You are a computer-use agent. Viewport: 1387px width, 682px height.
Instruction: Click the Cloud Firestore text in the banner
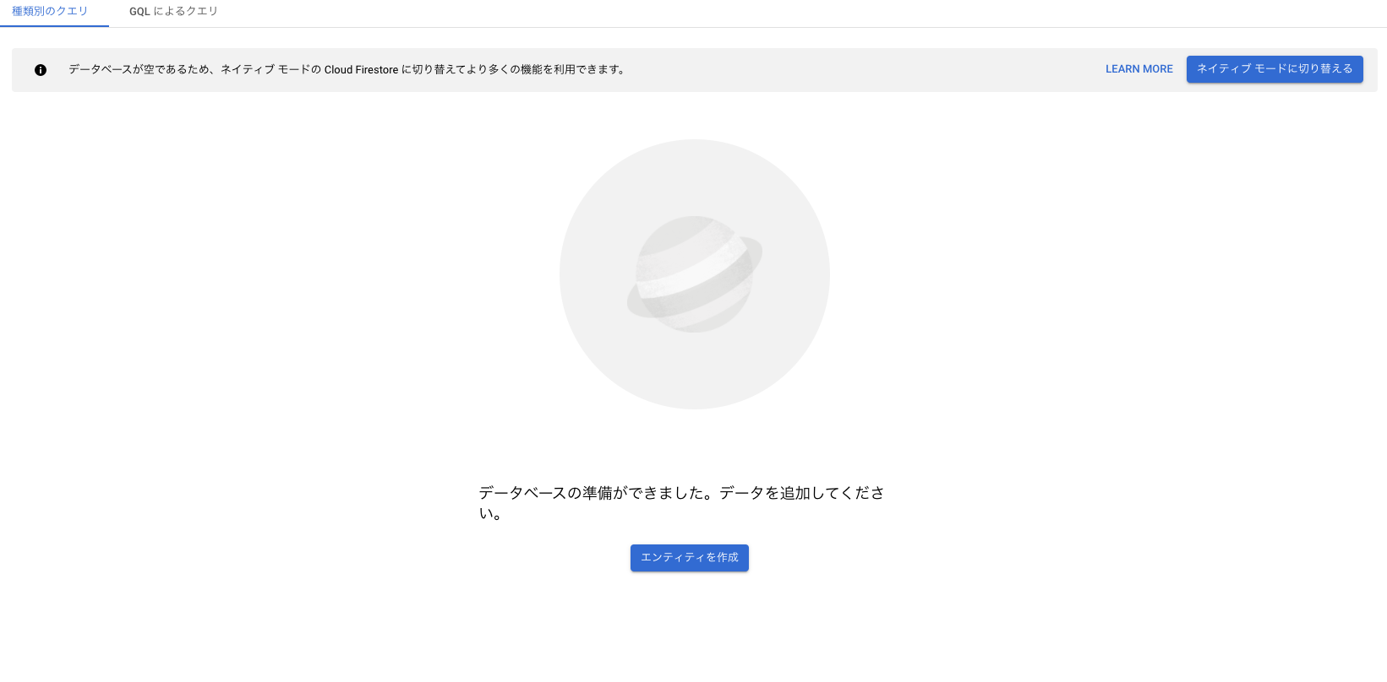[361, 70]
